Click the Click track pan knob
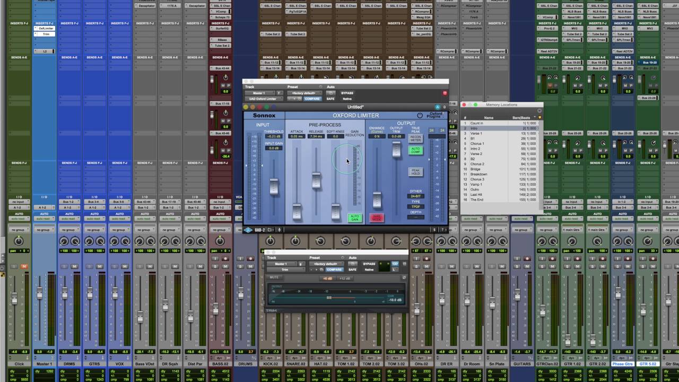The image size is (679, 382). click(19, 241)
